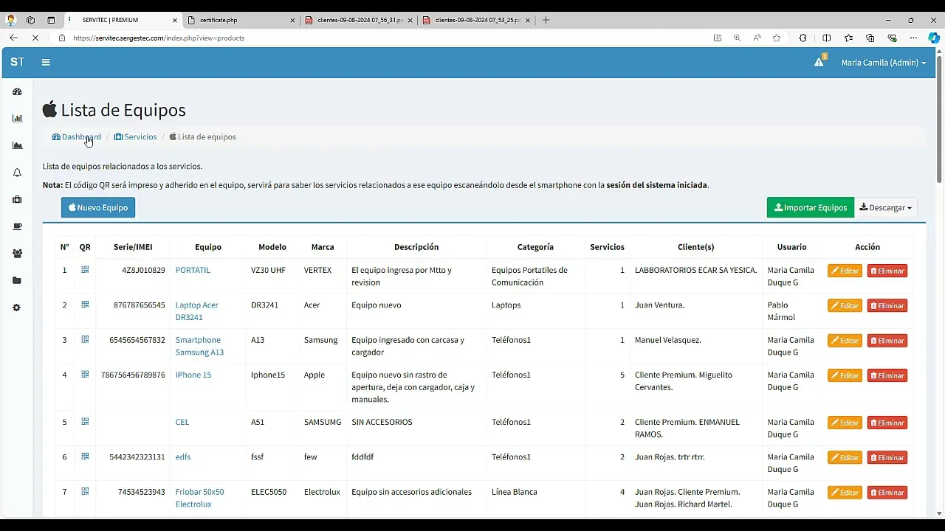Open the bell notifications sidebar icon
The height and width of the screenshot is (531, 945).
(17, 173)
